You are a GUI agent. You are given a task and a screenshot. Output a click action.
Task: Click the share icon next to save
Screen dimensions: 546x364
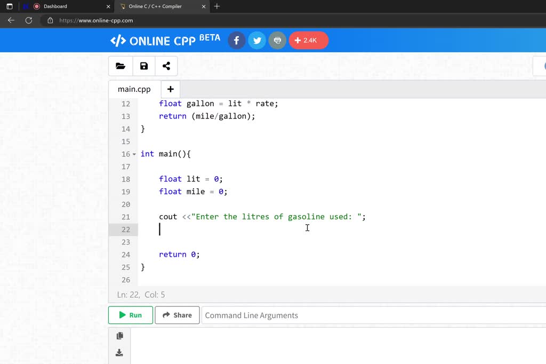click(166, 66)
